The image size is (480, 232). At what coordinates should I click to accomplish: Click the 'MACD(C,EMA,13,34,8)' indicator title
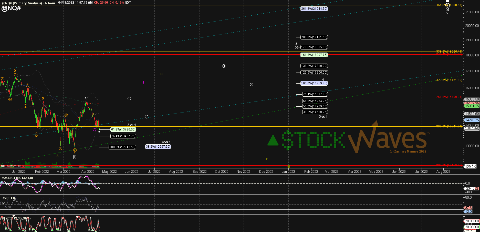pos(17,178)
